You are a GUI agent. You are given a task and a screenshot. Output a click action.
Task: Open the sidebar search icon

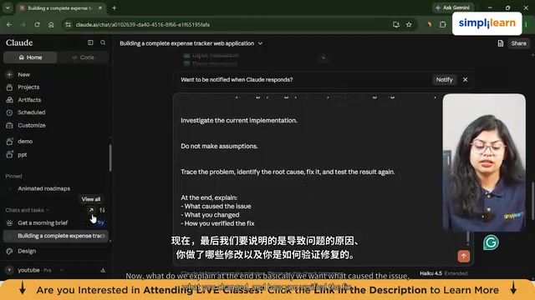tap(103, 42)
